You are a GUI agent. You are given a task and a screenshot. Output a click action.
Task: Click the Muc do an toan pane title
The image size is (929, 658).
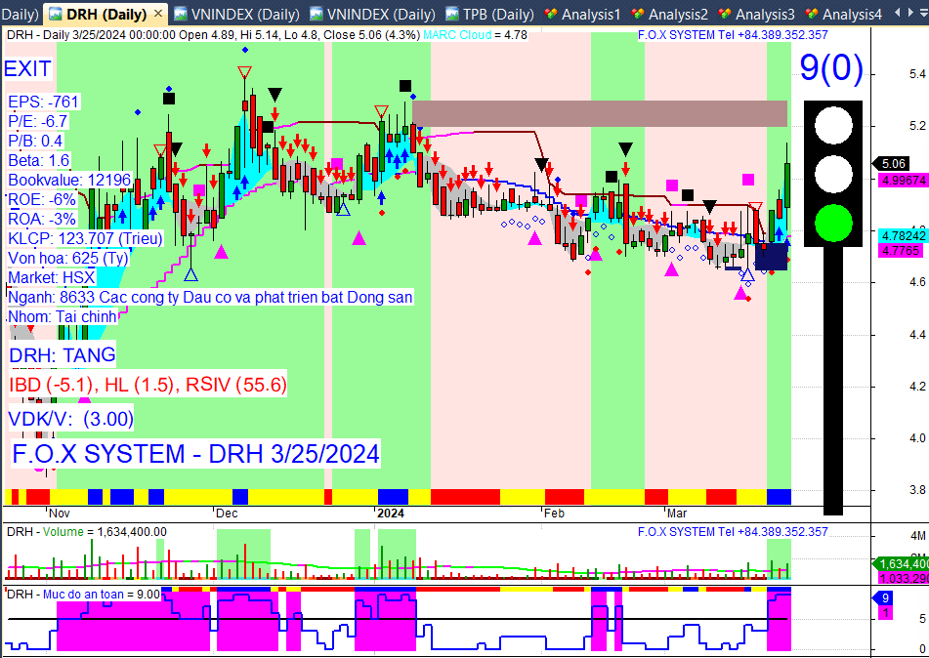pos(84,594)
